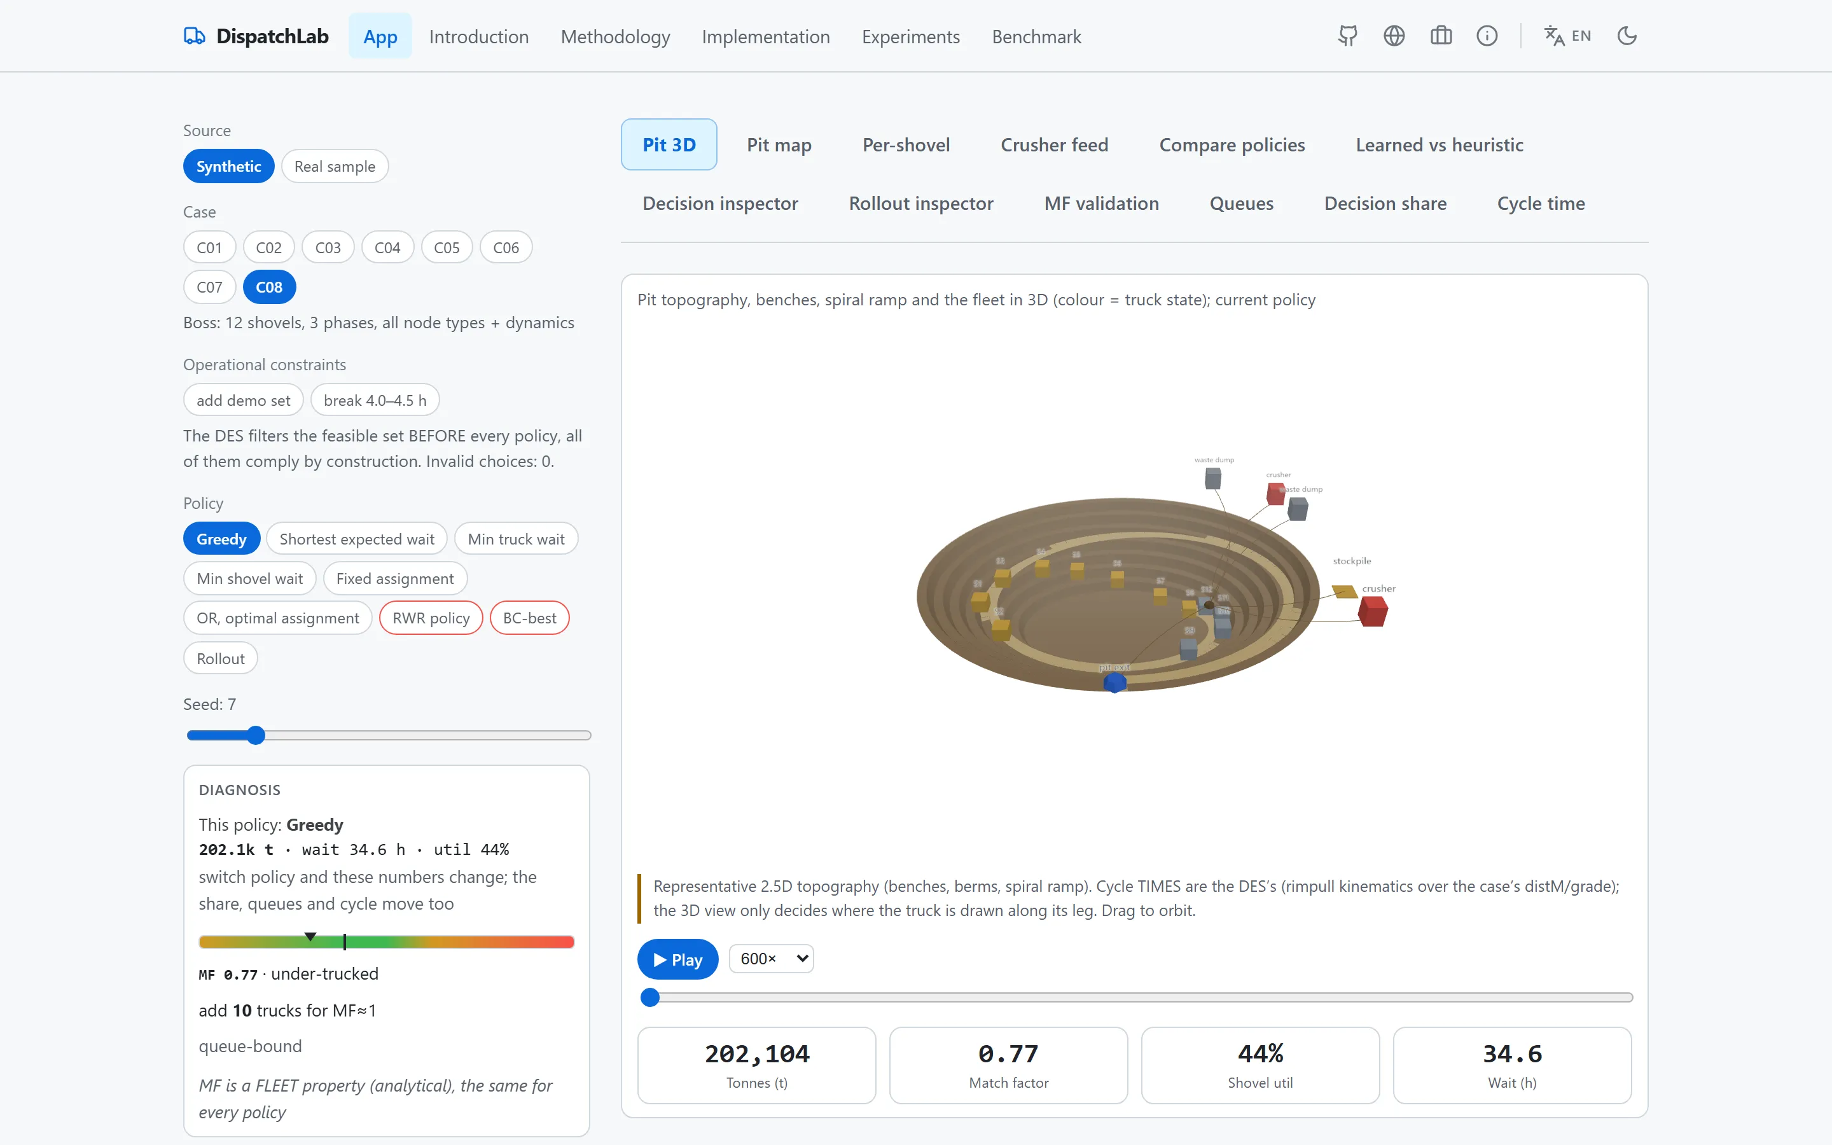This screenshot has width=1832, height=1145.
Task: Switch to Per-shovel tab
Action: coord(906,144)
